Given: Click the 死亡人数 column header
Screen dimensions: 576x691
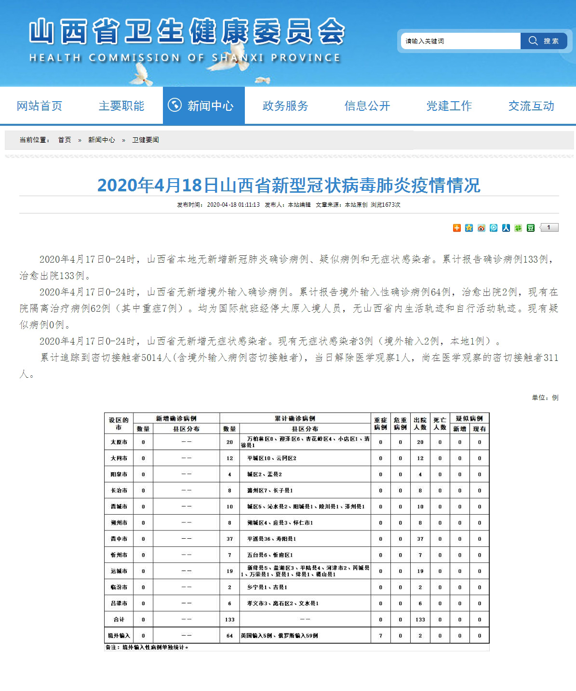Looking at the screenshot, I should point(440,424).
